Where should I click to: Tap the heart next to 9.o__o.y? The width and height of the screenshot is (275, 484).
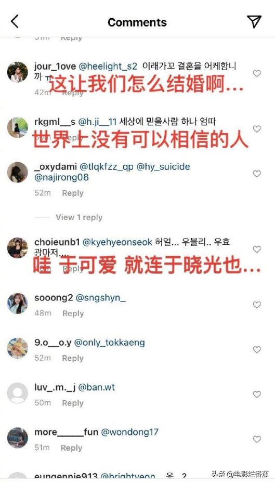tap(257, 350)
